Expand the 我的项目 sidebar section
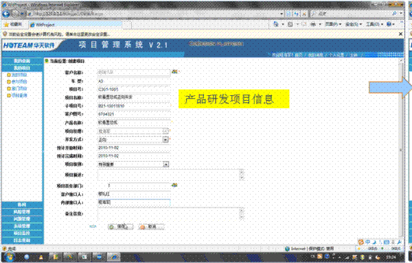Viewport: 412px width, 263px height. 22,68
